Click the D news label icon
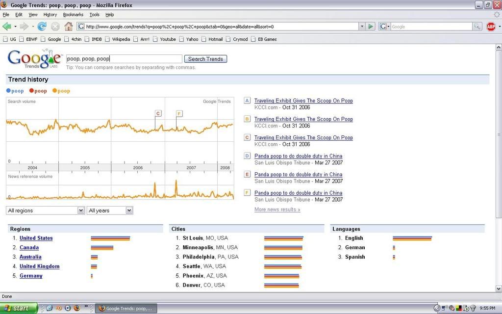 (x=247, y=156)
